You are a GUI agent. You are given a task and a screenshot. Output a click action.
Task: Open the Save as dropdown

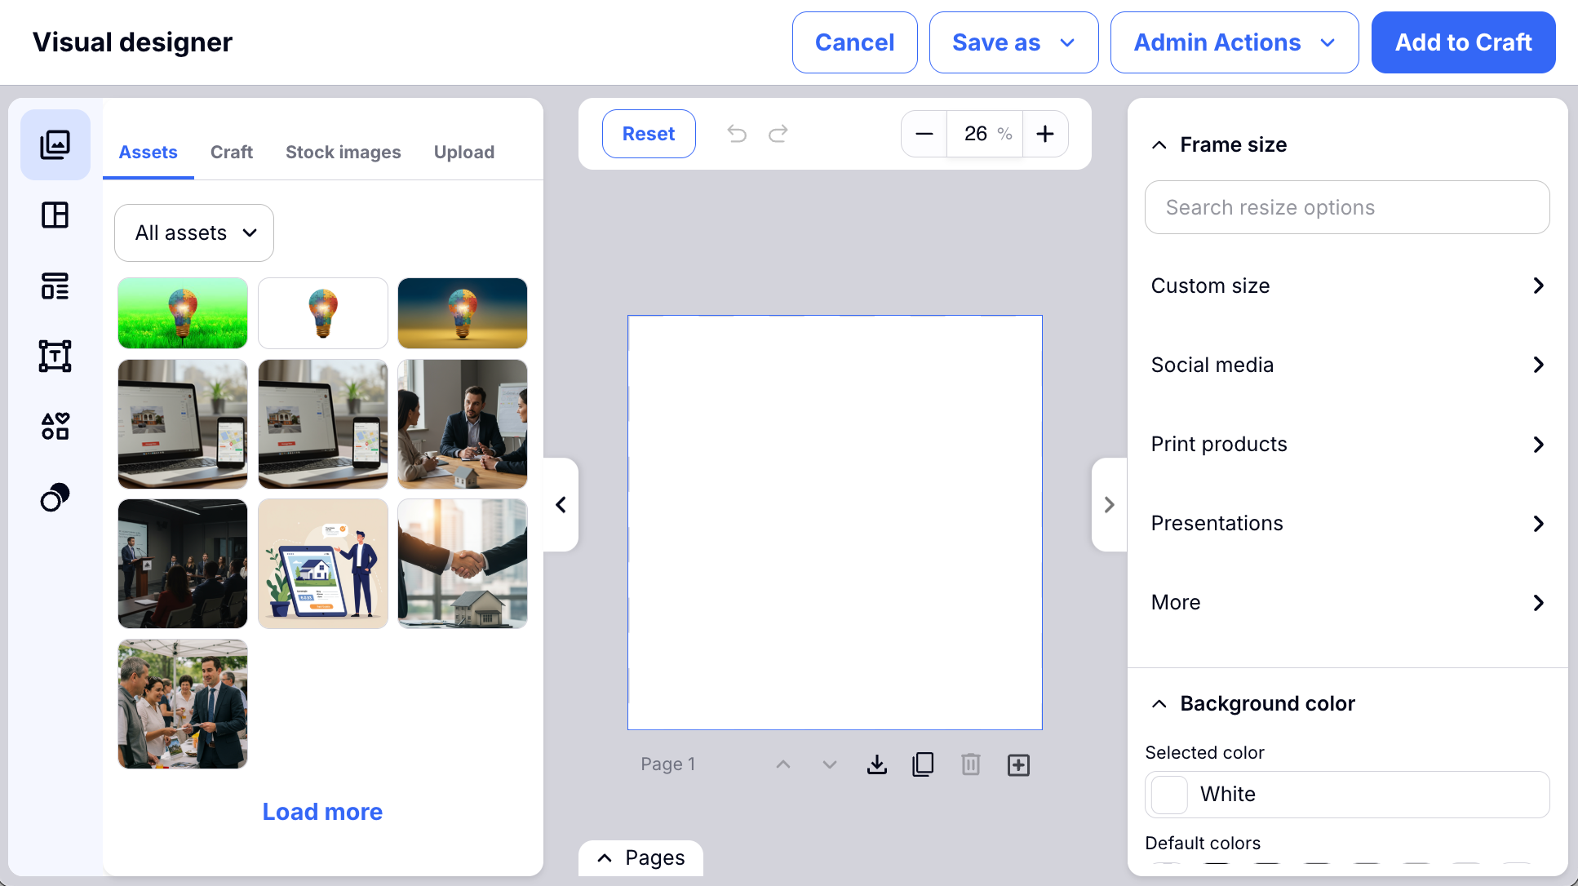click(1013, 42)
